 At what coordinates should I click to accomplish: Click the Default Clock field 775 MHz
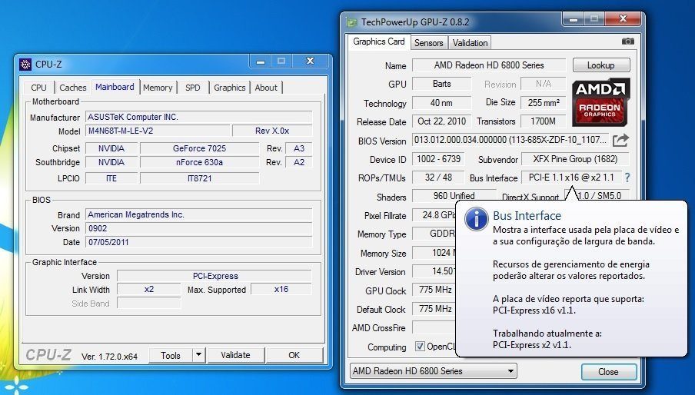coord(435,309)
